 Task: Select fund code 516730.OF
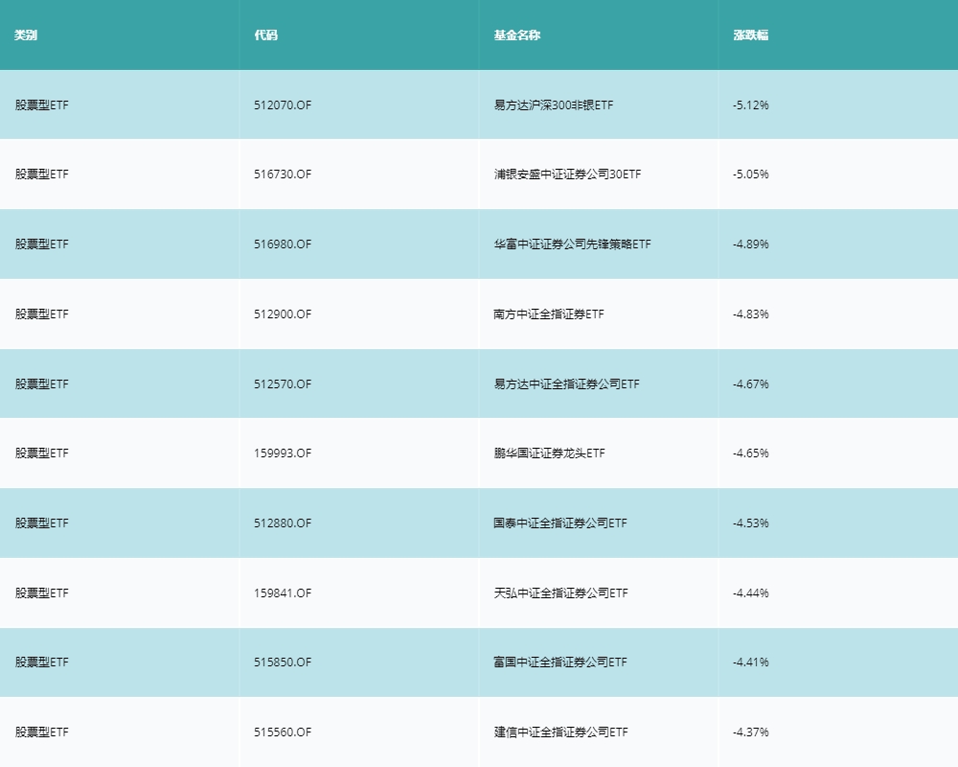pyautogui.click(x=283, y=174)
